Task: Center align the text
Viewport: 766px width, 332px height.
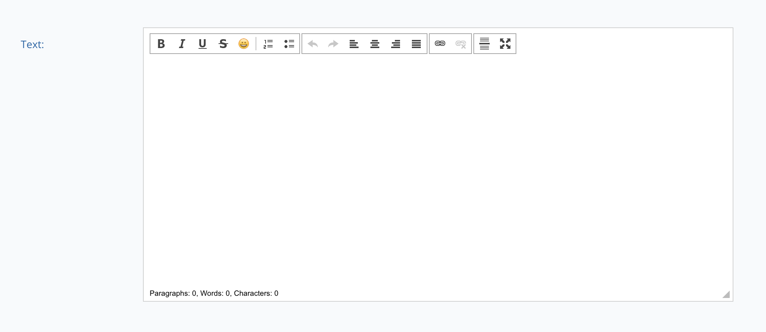Action: 375,44
